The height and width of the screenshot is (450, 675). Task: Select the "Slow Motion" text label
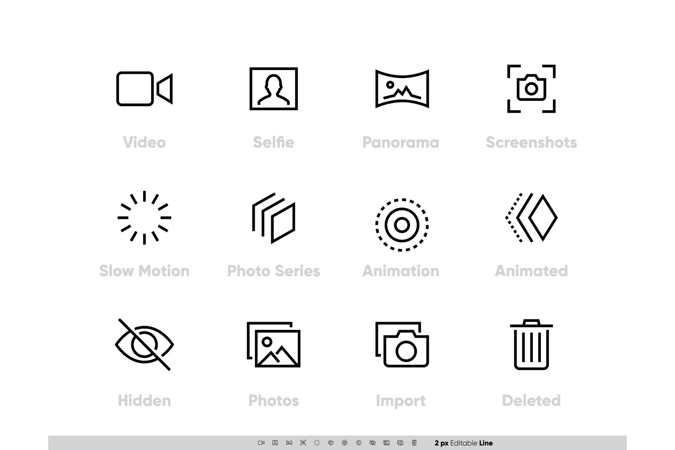[144, 271]
